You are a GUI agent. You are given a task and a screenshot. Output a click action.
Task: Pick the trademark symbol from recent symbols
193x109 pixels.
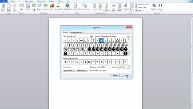(97, 62)
